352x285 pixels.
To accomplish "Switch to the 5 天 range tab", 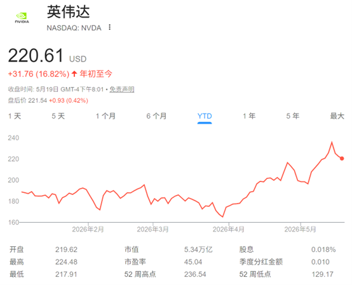I will 58,116.
